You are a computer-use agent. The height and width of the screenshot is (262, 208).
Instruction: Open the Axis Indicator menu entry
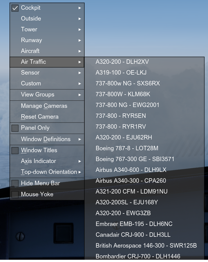[47, 161]
